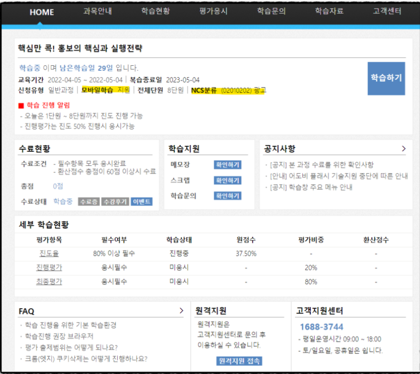This screenshot has width=420, height=374.
Task: Expand 공지사항 with arrow icon
Action: pos(404,148)
